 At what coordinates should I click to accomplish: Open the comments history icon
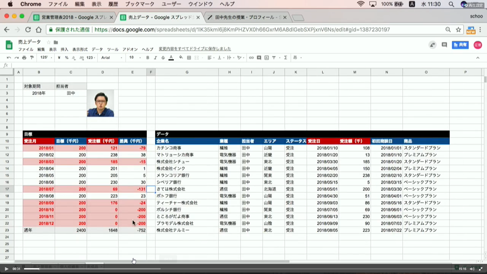point(444,45)
